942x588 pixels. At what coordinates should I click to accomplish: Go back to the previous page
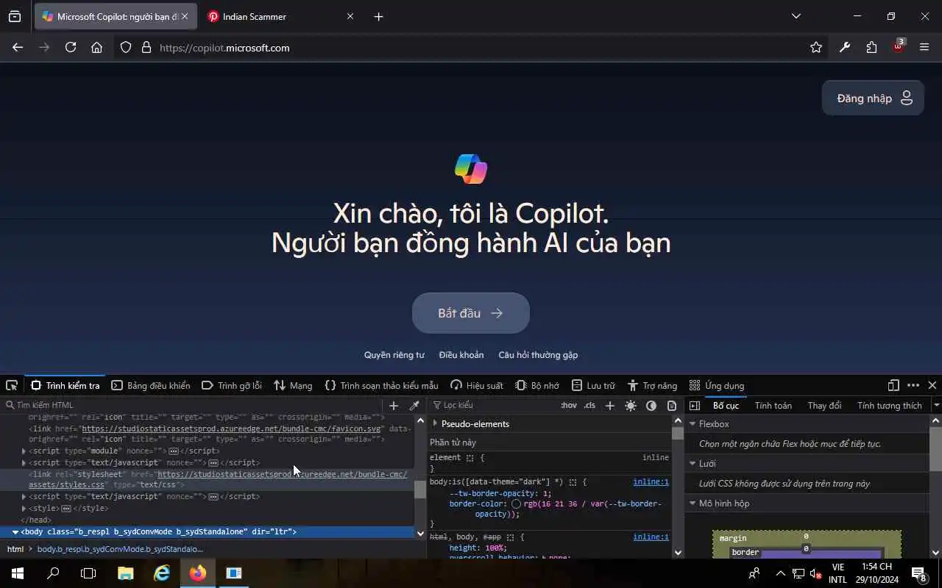(18, 47)
